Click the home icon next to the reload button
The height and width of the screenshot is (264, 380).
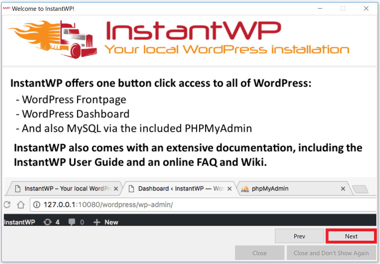(20, 204)
